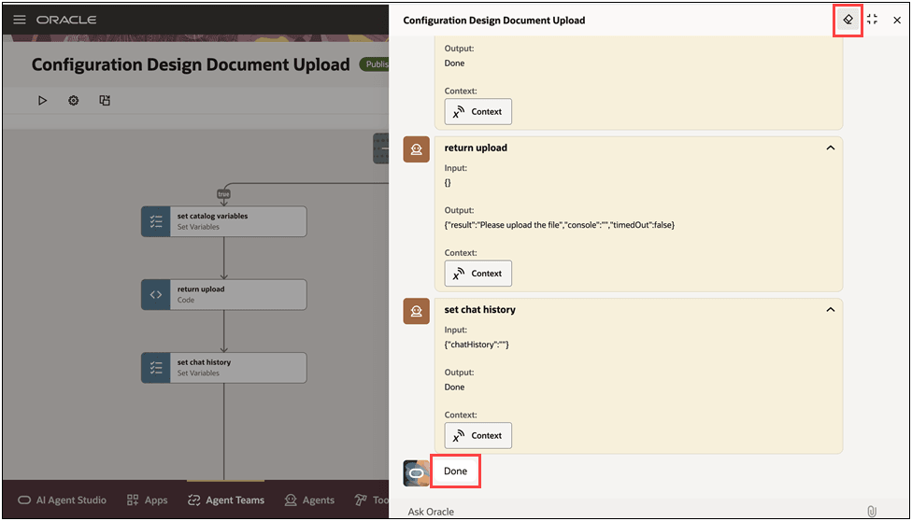Clear the chat with eraser icon
This screenshot has width=912, height=521.
(x=848, y=20)
